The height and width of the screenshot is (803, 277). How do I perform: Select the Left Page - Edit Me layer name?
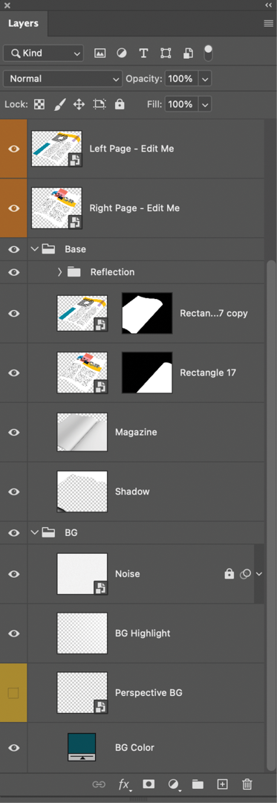pyautogui.click(x=132, y=149)
